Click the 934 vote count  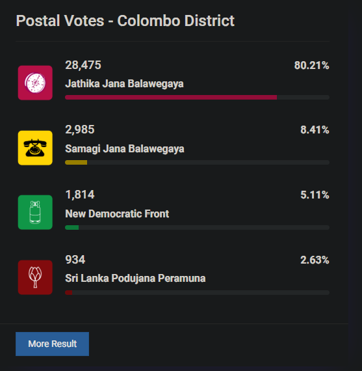pos(75,260)
